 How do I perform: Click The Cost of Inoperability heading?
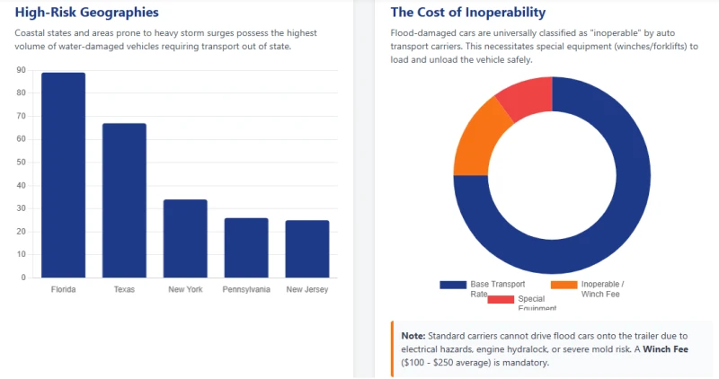(467, 13)
